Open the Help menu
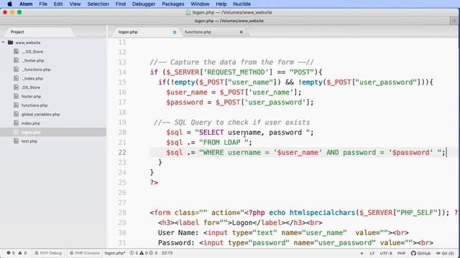The height and width of the screenshot is (258, 460). click(x=221, y=4)
